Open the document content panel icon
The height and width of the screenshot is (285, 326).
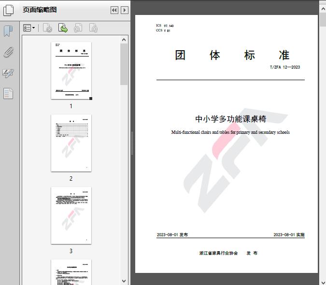coord(8,94)
